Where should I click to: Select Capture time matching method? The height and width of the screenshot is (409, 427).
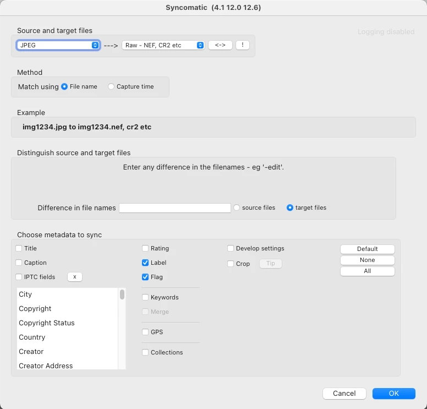(111, 86)
